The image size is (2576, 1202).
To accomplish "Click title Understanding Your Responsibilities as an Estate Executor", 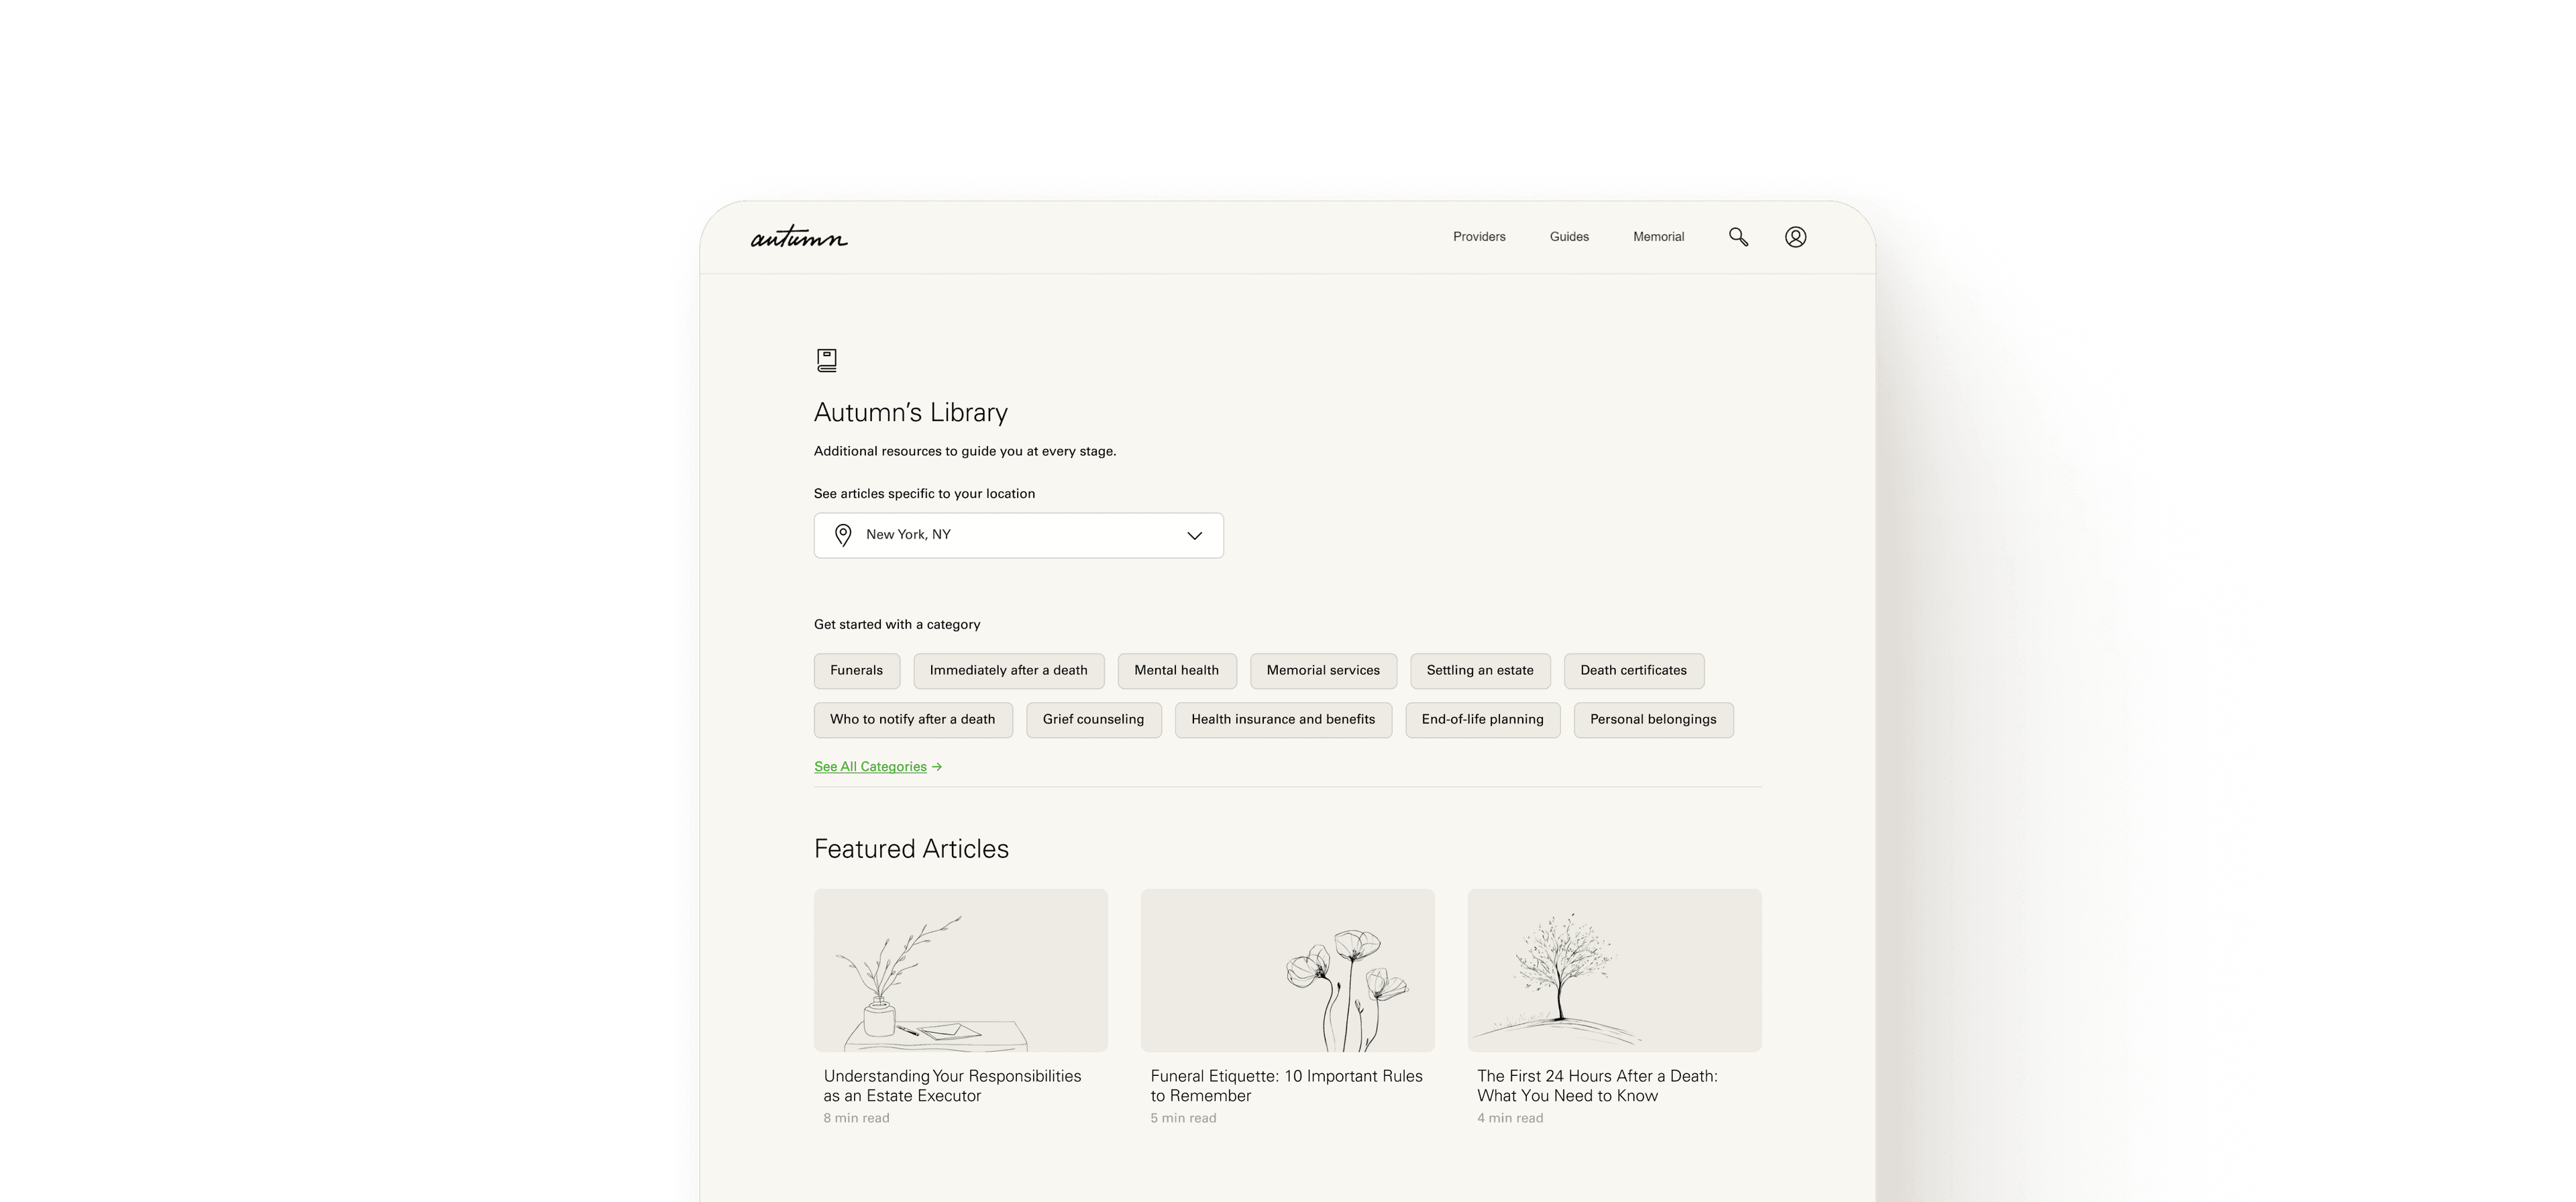I will tap(952, 1086).
